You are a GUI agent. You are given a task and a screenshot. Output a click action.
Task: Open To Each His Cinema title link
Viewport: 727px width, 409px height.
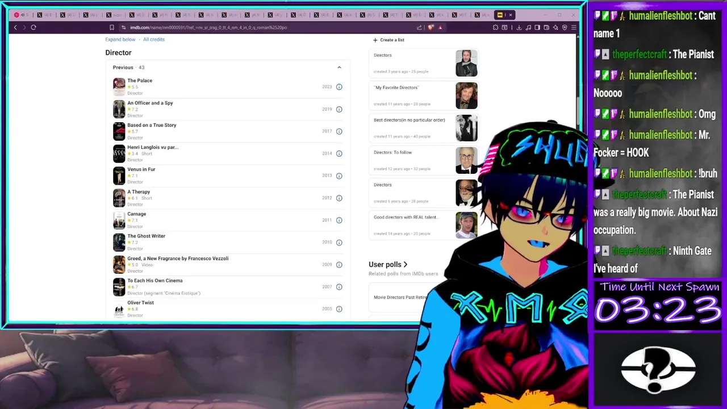[154, 280]
